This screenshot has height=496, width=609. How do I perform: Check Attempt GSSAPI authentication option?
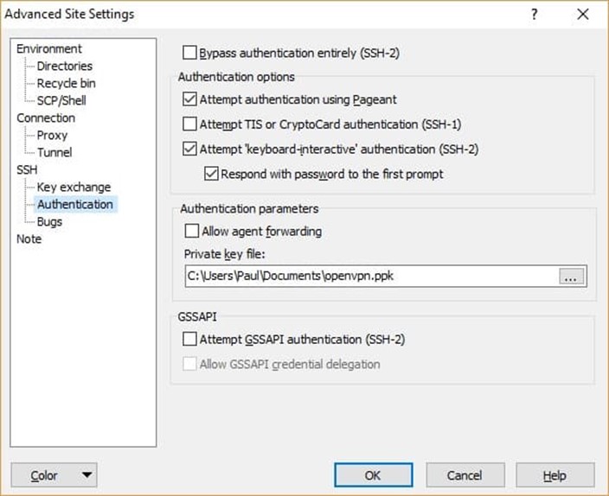(x=190, y=340)
